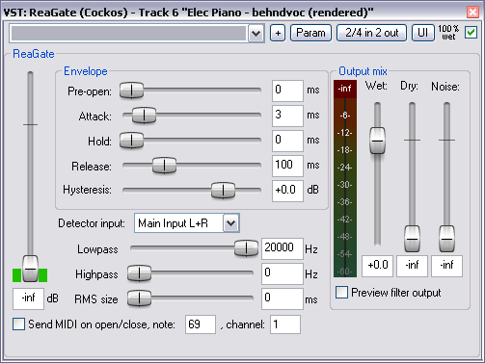Image resolution: width=485 pixels, height=363 pixels.
Task: Click the RMS size ms value field
Action: tap(283, 298)
